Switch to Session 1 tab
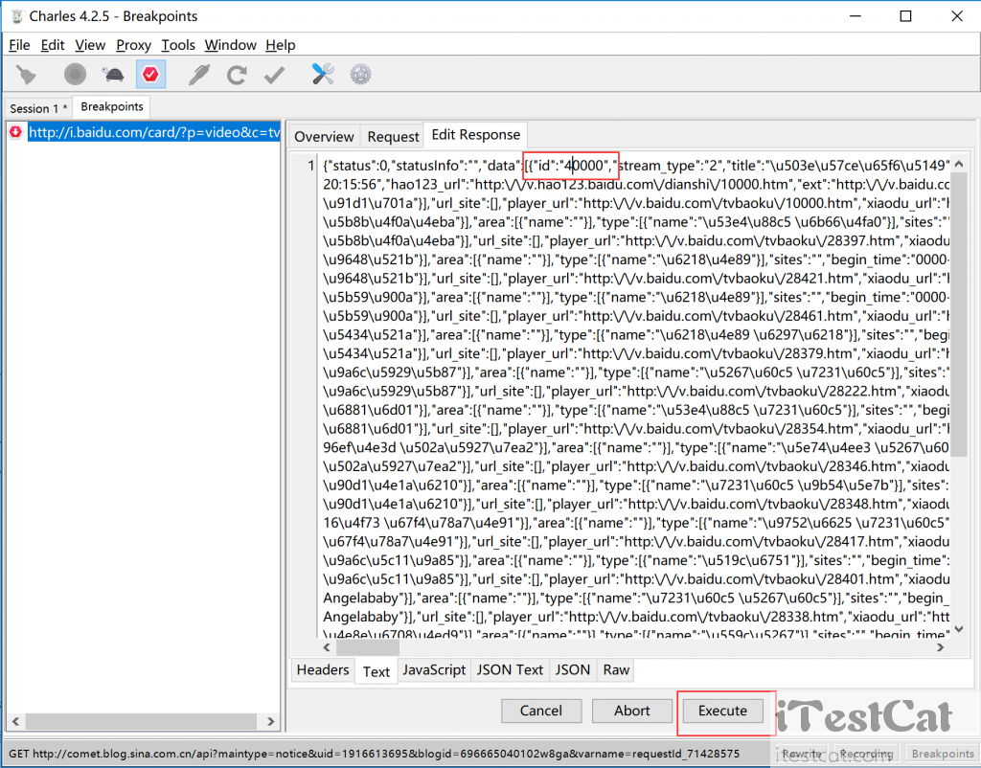The height and width of the screenshot is (768, 981). 36,108
